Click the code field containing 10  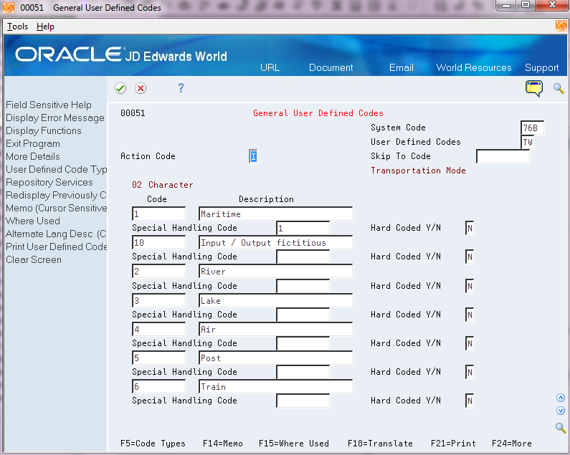(x=159, y=243)
